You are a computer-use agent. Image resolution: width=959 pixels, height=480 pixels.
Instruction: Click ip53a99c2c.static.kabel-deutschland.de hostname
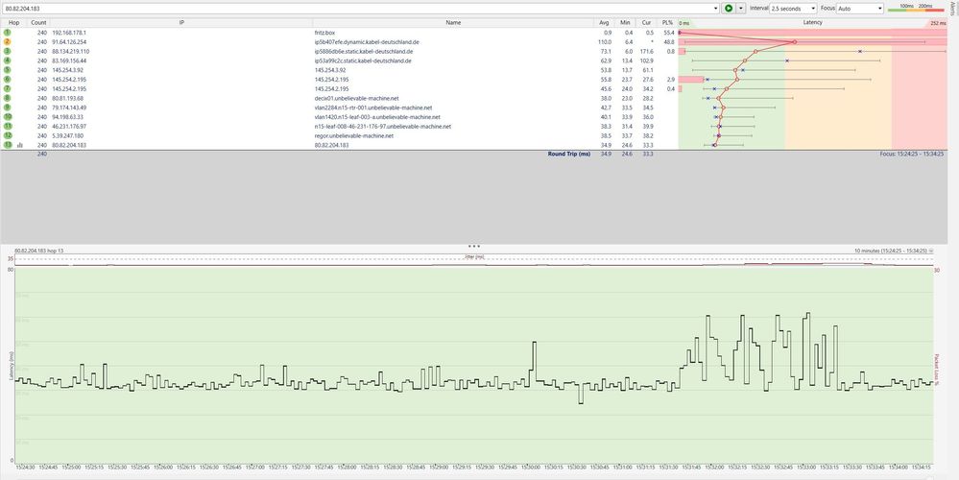point(363,60)
